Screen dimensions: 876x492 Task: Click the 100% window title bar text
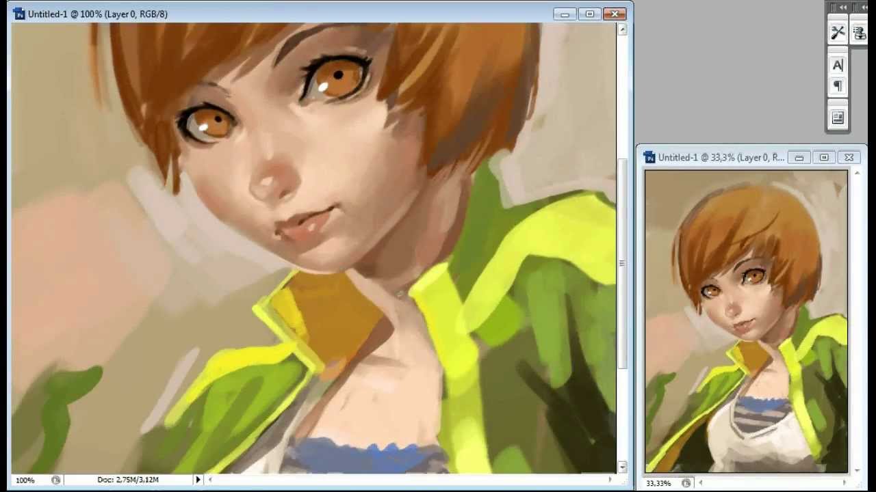(98, 14)
